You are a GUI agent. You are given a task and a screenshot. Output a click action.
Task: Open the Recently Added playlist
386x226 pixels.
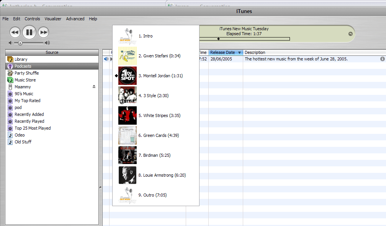click(x=52, y=114)
